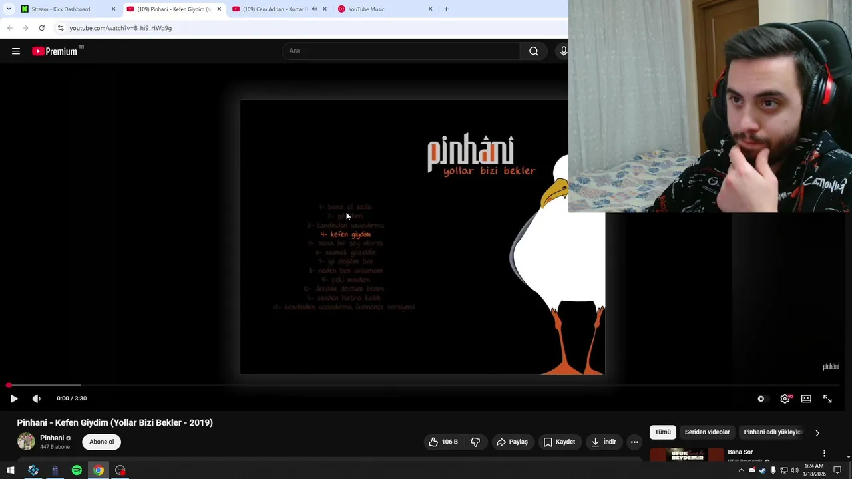Open the system volume tray icon
Image resolution: width=852 pixels, height=479 pixels.
[794, 470]
